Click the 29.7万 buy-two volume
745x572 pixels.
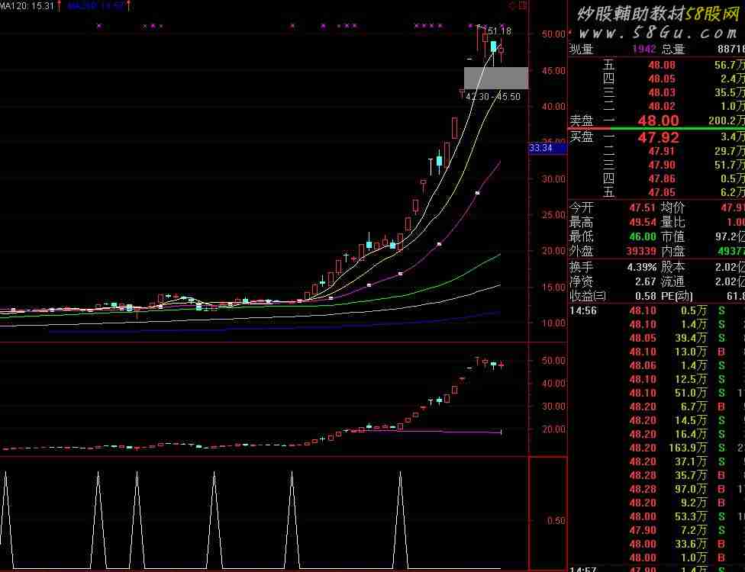pyautogui.click(x=729, y=152)
